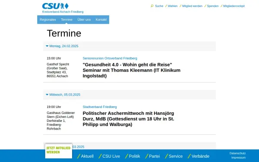Click the 19:00 Uhr time text
The height and width of the screenshot is (162, 259).
tap(54, 107)
